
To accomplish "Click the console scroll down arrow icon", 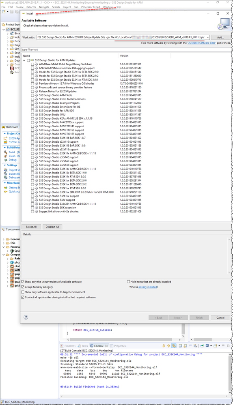I will [164, 345].
